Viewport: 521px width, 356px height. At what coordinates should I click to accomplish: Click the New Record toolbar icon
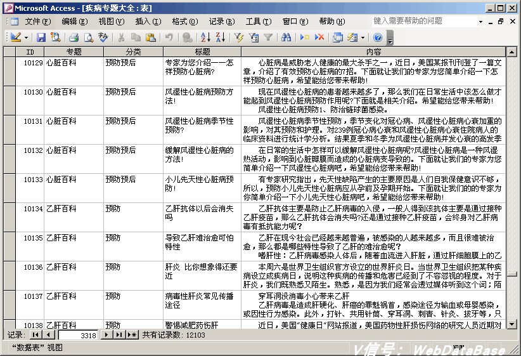coord(304,37)
